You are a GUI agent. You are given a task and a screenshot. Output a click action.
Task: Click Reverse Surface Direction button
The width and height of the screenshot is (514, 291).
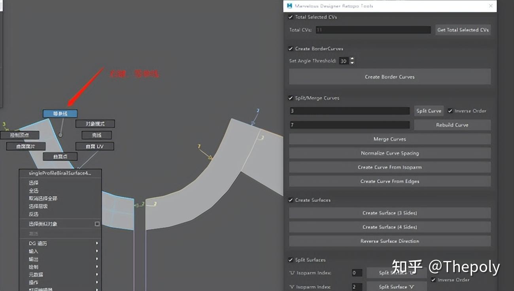[x=390, y=241]
